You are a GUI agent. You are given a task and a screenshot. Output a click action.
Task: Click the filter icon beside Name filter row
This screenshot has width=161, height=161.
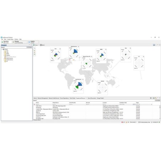click(x=35, y=104)
